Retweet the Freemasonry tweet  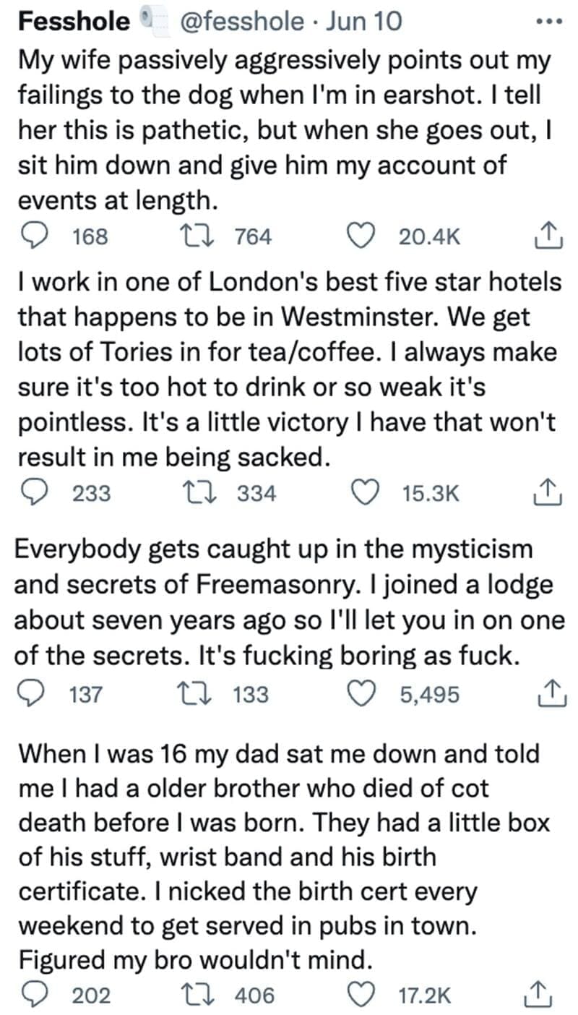[x=207, y=694]
